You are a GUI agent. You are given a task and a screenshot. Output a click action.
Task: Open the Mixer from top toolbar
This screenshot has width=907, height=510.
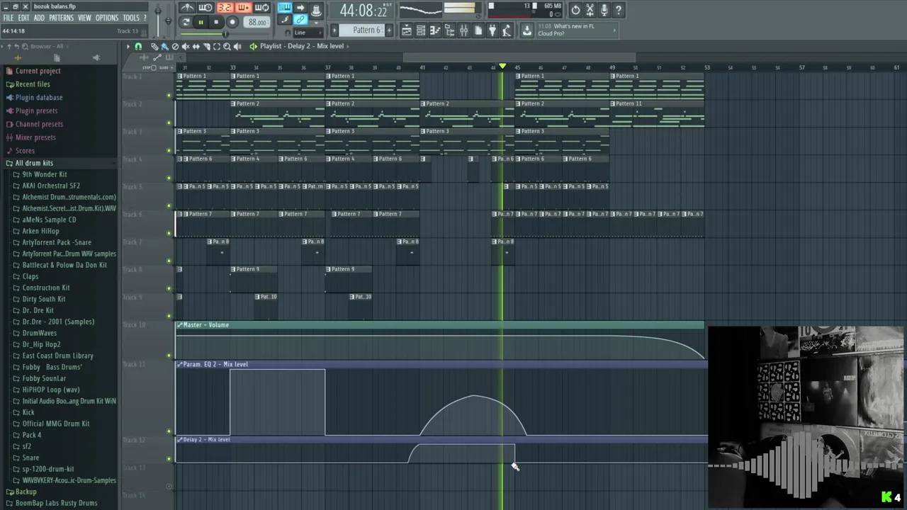click(x=463, y=30)
